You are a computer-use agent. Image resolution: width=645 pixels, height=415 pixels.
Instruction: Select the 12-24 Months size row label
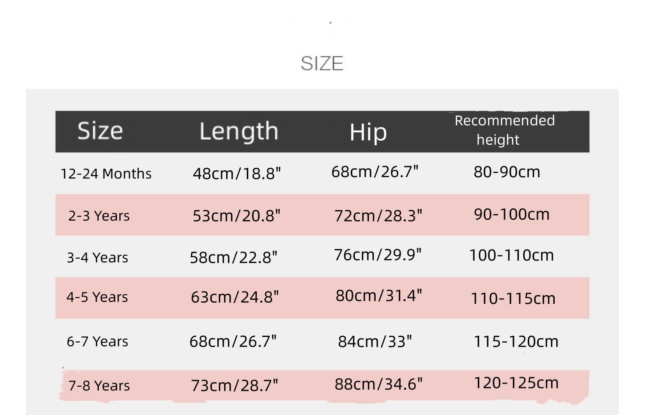pos(106,174)
